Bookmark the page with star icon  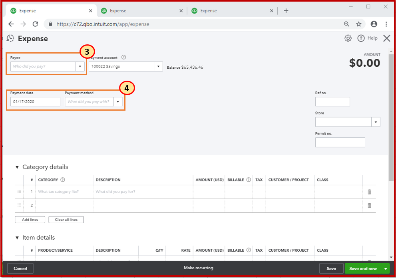point(358,24)
